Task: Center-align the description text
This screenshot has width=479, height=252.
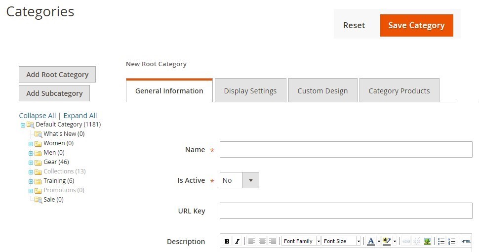Action: 262,242
